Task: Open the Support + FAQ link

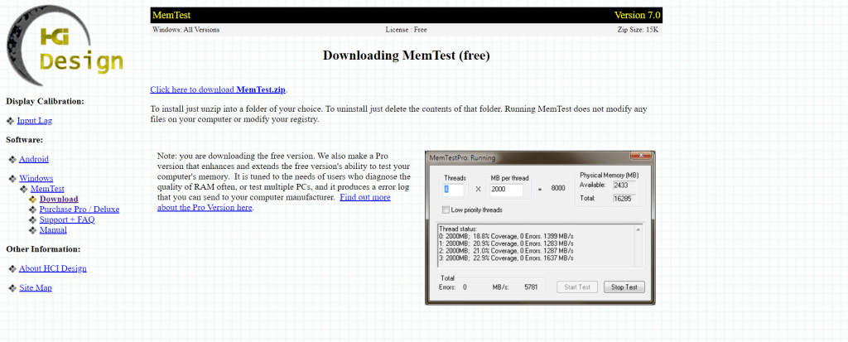Action: coord(67,219)
